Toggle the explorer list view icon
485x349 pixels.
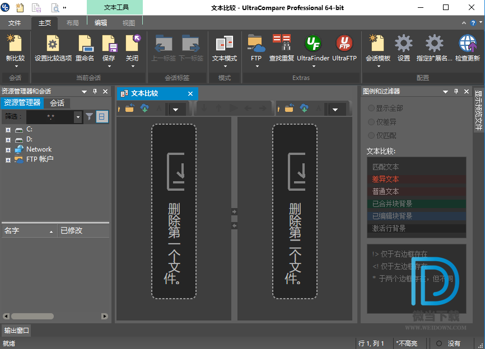click(102, 117)
